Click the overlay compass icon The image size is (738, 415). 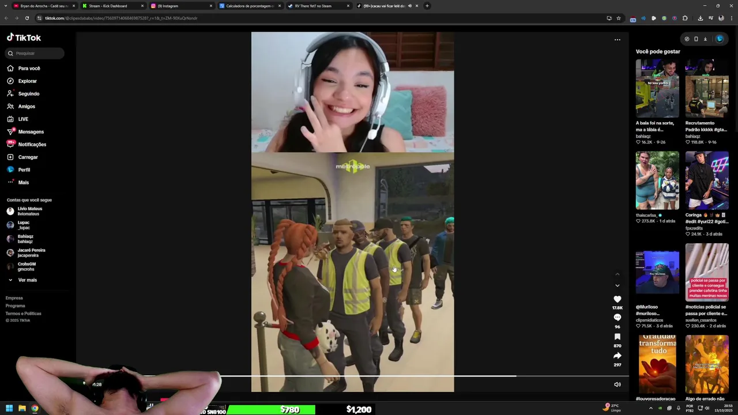tap(687, 39)
